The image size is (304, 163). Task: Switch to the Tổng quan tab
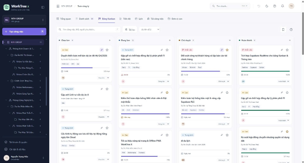[x=64, y=19]
